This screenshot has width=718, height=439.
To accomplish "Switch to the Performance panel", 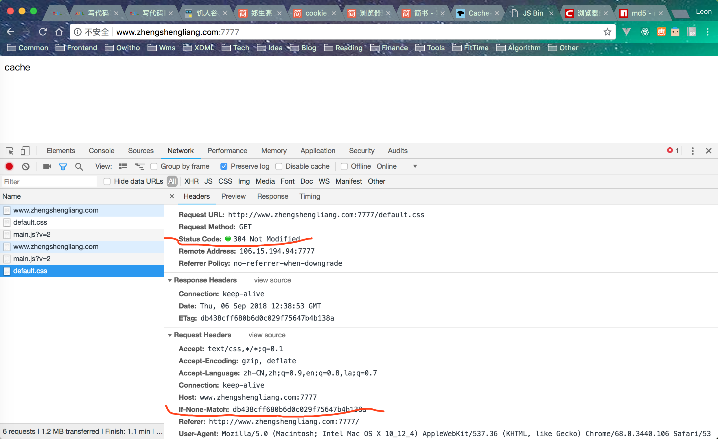I will pos(227,151).
